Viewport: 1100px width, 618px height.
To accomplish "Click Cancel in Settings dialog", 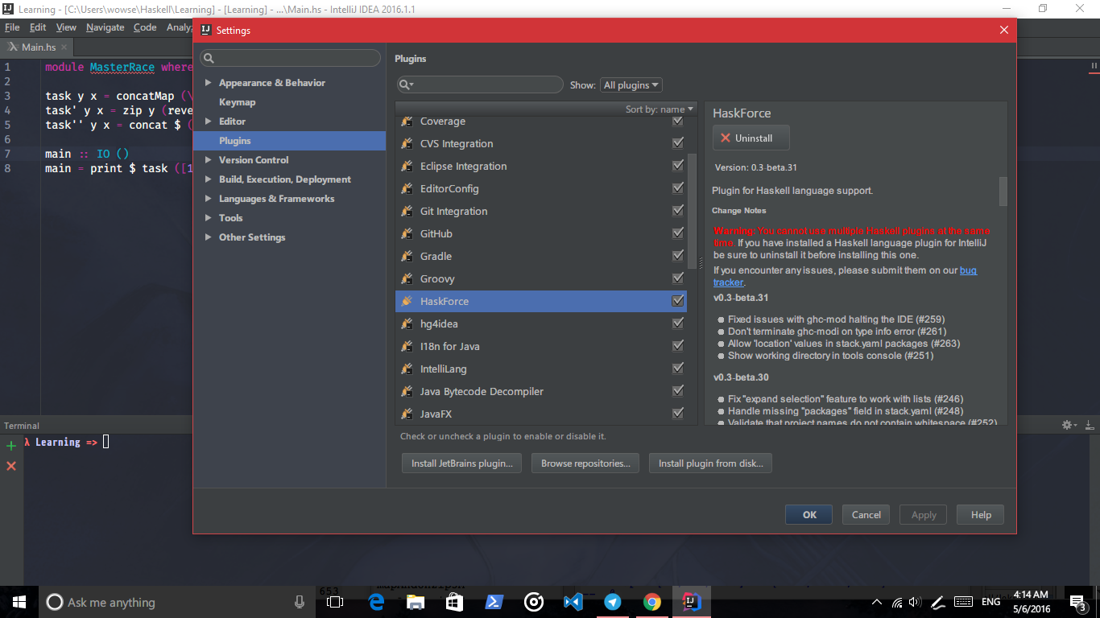I will tap(866, 515).
